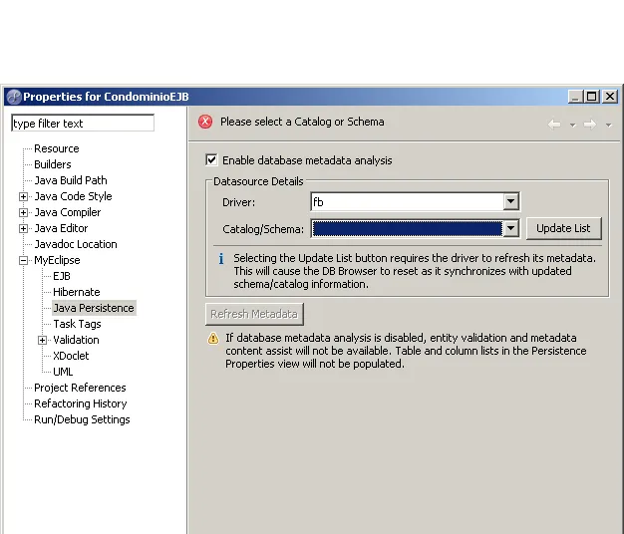Image resolution: width=624 pixels, height=534 pixels.
Task: Open the forward history dropdown arrow
Action: (608, 126)
